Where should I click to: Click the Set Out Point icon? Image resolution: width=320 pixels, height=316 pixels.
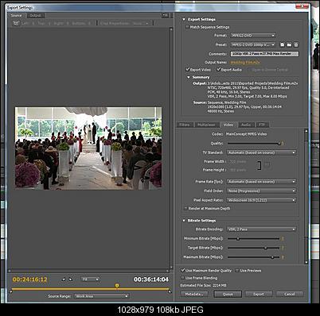point(70,279)
